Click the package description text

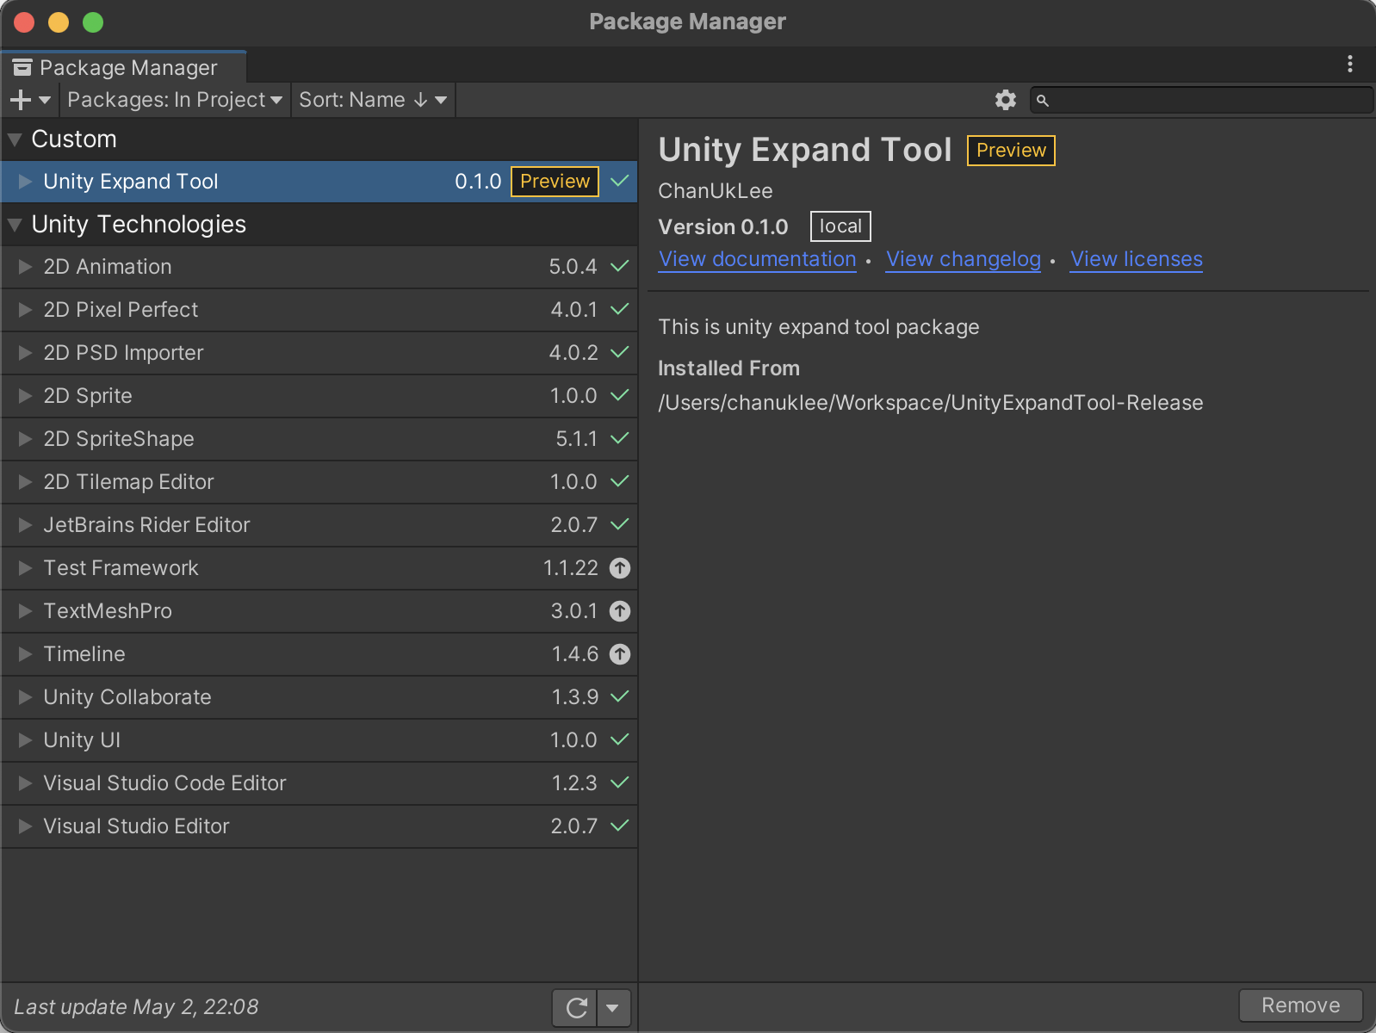(819, 327)
